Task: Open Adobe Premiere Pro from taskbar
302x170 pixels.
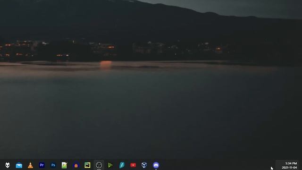Action: pos(42,165)
